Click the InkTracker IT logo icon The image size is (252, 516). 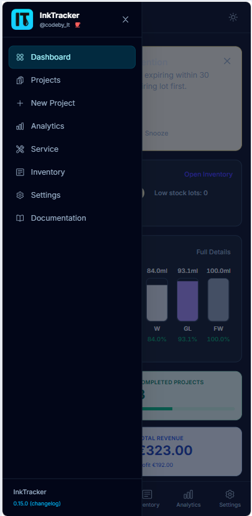(x=22, y=19)
